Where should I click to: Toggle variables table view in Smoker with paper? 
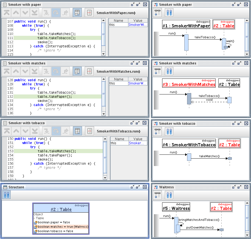click(77, 13)
